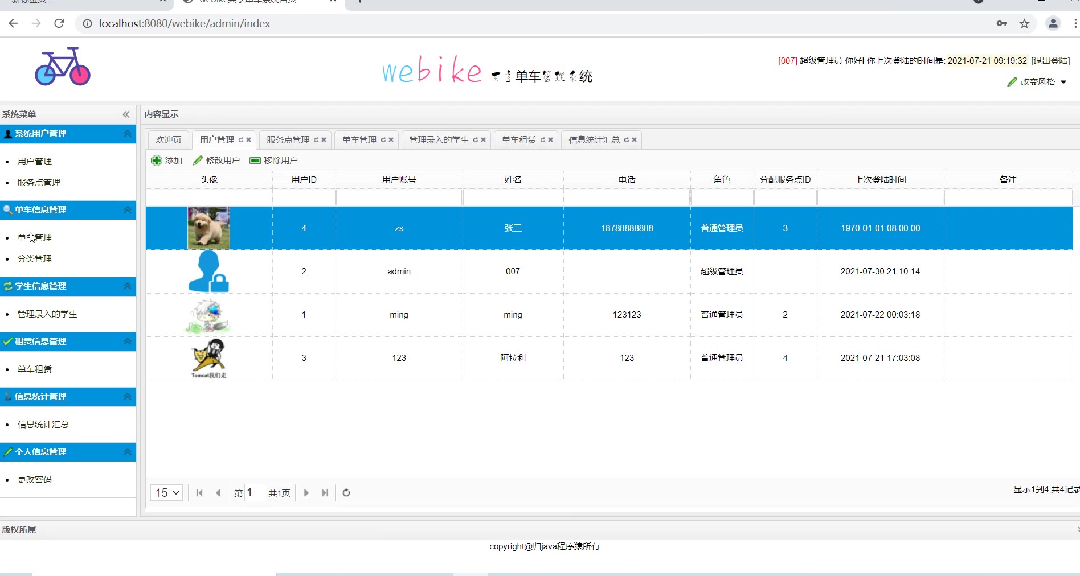
Task: Collapse the 系统用户管理 accordion section
Action: [x=128, y=134]
